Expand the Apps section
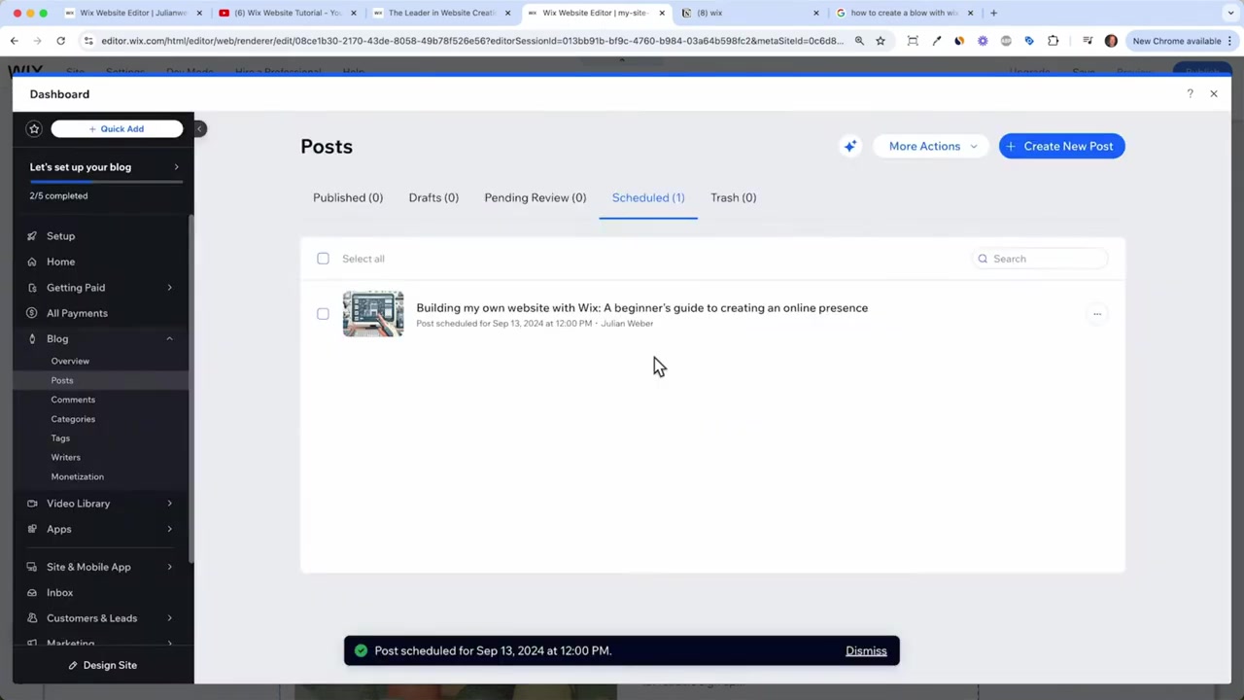Viewport: 1244px width, 700px height. coord(169,529)
